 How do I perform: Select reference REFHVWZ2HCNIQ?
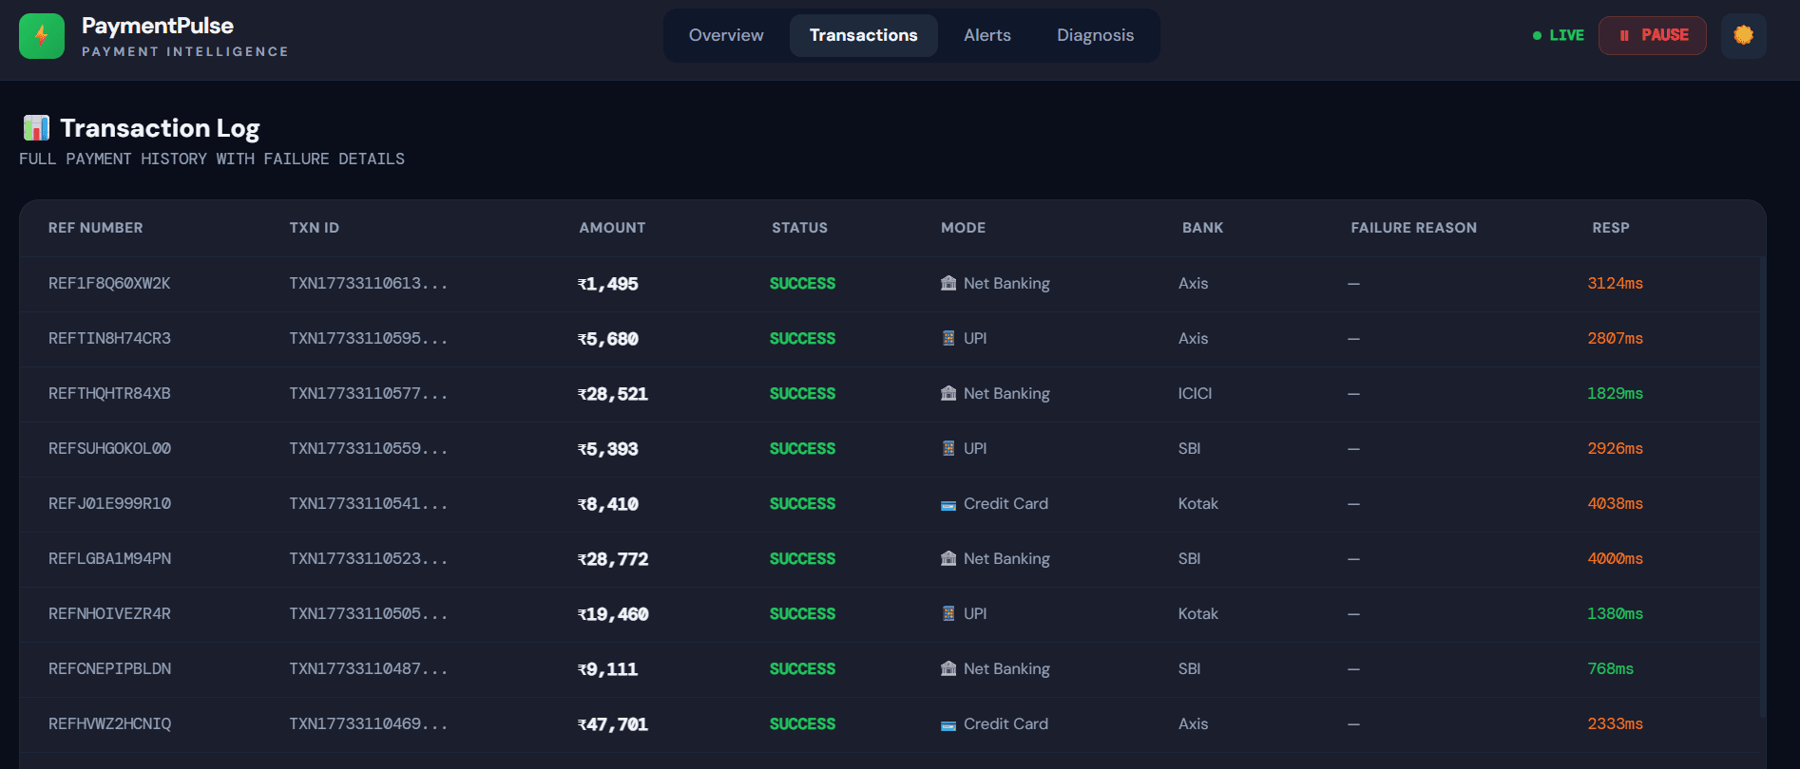pos(109,723)
